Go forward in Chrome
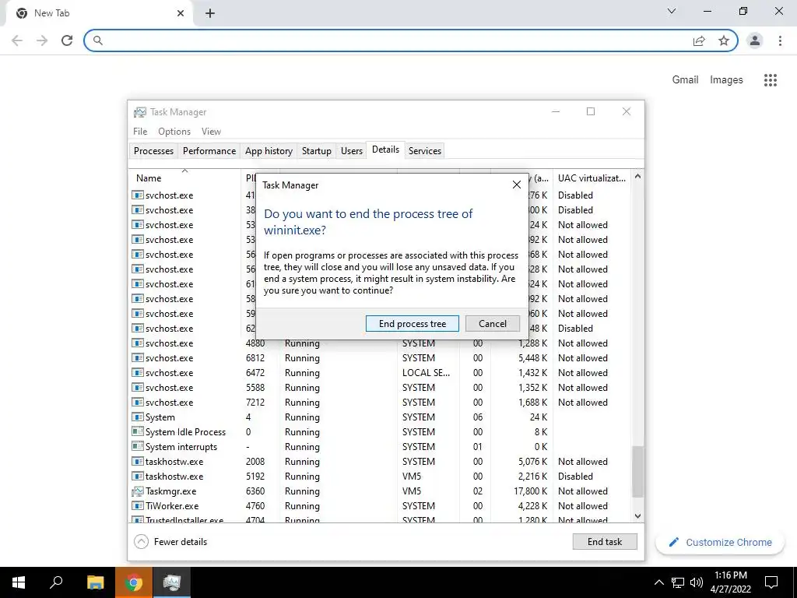 coord(42,40)
